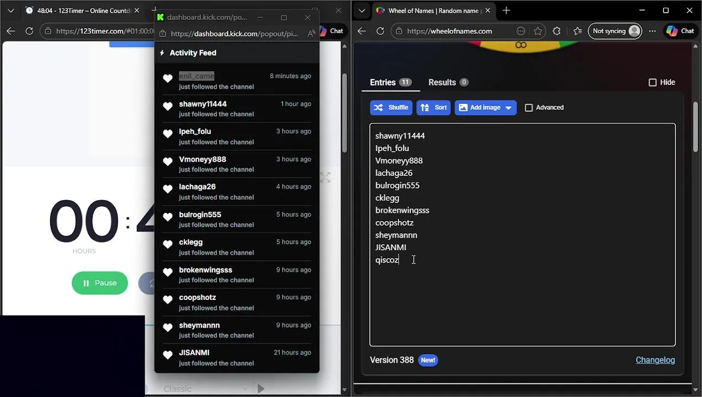Click the Kick logo favicon in popout title
The image size is (702, 397).
(x=160, y=17)
